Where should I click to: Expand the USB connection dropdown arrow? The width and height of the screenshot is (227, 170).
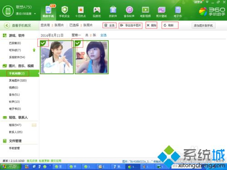tap(35, 14)
